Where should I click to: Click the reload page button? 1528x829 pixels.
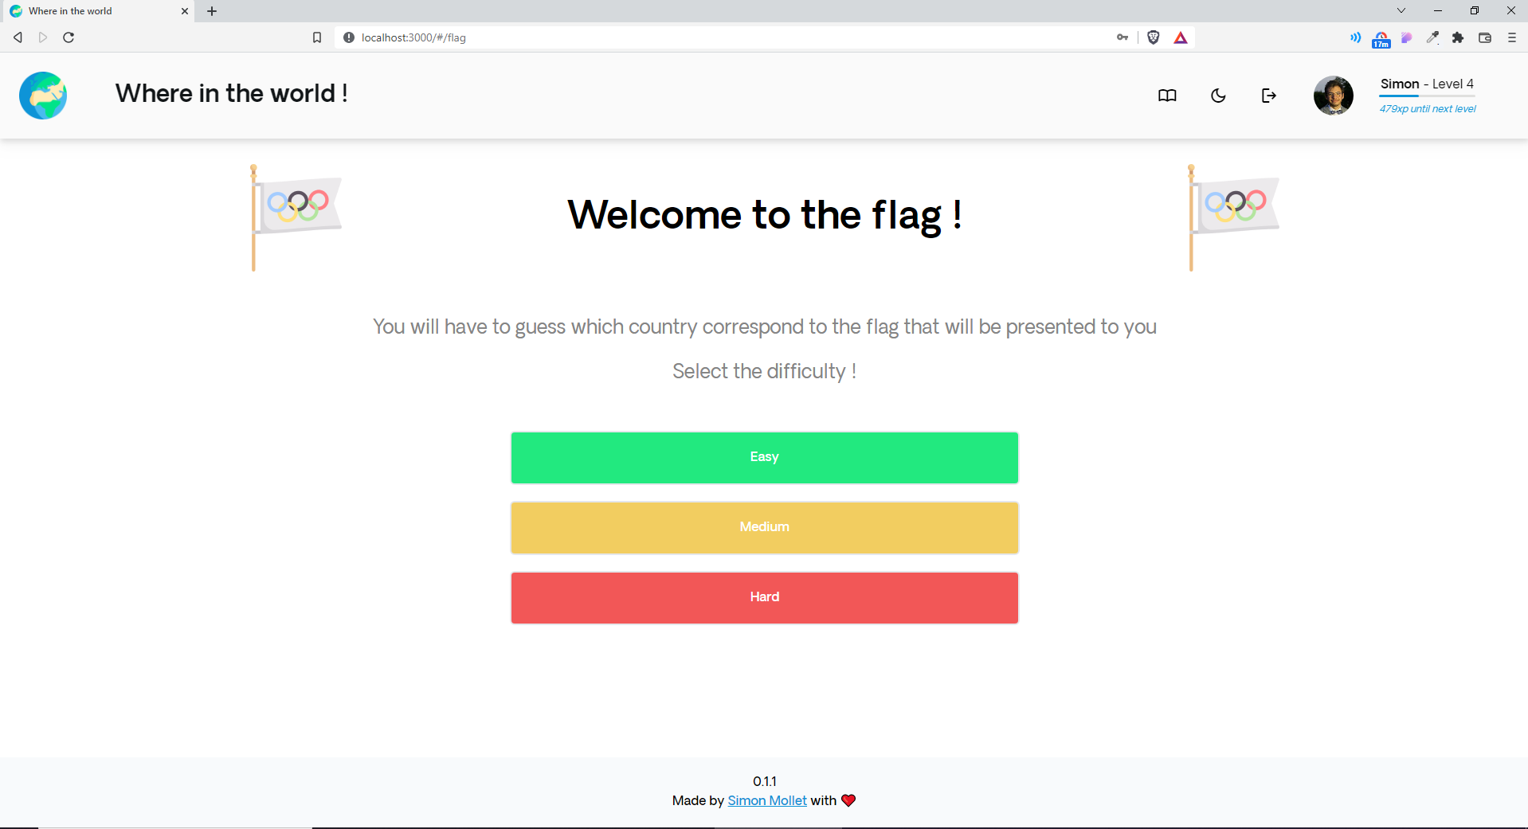coord(69,37)
